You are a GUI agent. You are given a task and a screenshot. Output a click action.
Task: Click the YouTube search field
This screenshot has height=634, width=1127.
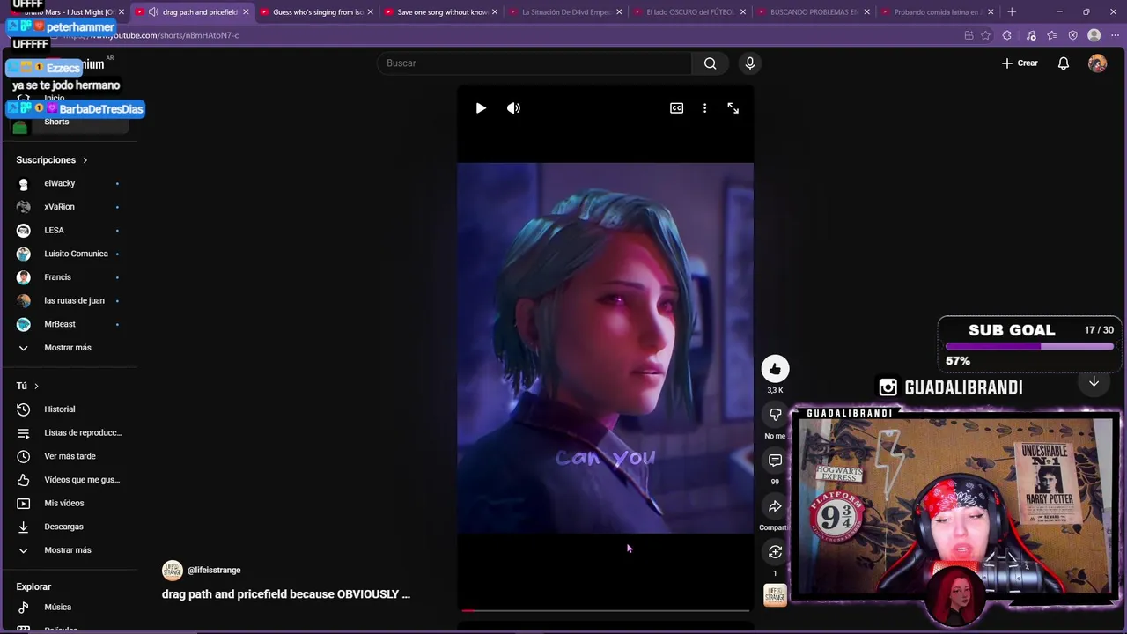535,63
